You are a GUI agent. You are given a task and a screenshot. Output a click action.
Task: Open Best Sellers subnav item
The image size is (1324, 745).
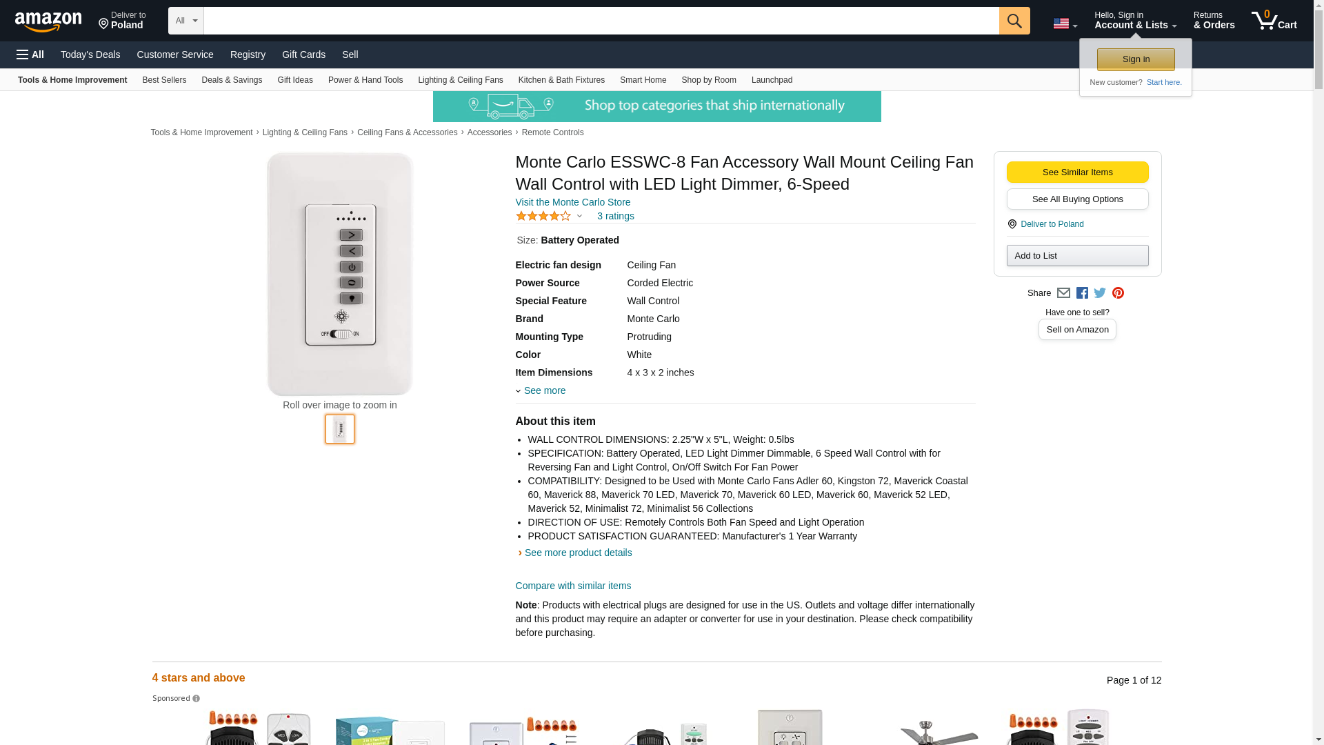(164, 80)
